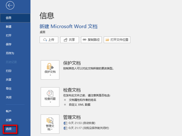The image size is (182, 136).
Task: Click the 复制路径 button
Action: pos(91,40)
